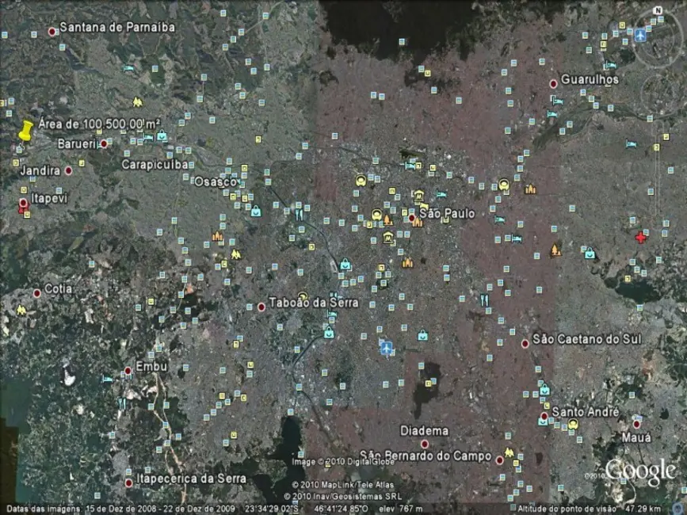Click the compass North indicator at top right
The height and width of the screenshot is (515, 687).
pyautogui.click(x=657, y=10)
